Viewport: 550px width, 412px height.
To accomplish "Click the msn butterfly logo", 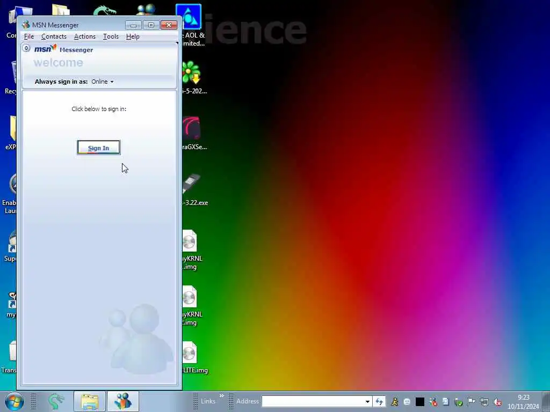I will point(45,49).
